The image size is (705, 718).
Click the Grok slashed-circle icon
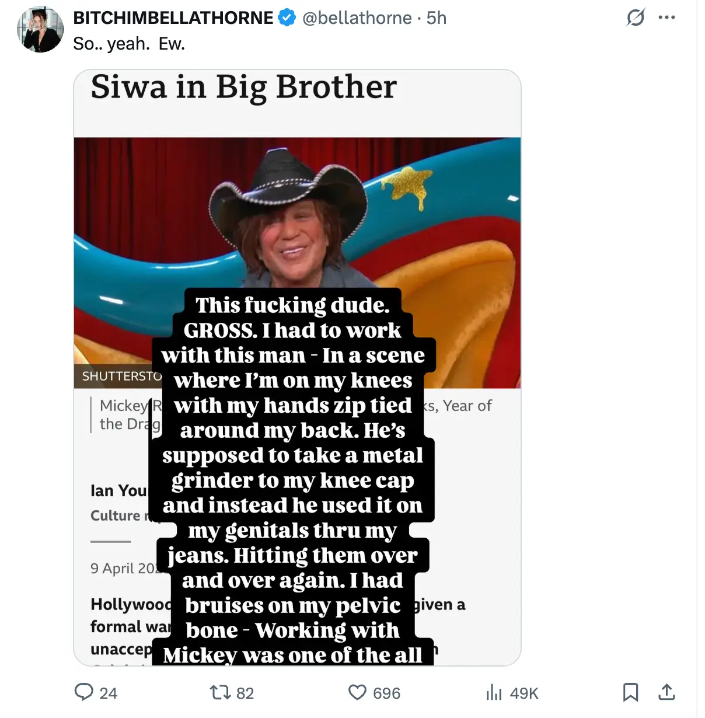point(636,18)
